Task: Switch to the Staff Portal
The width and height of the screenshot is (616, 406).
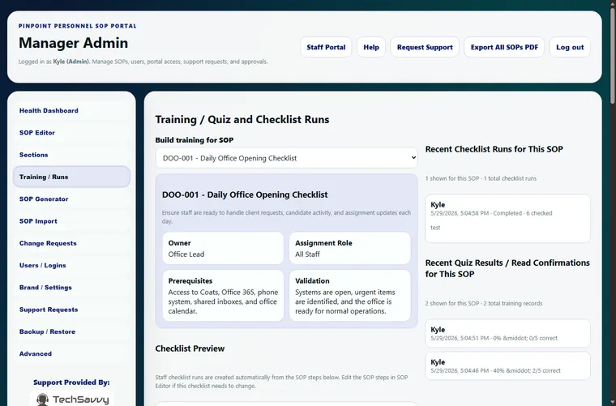Action: click(326, 47)
